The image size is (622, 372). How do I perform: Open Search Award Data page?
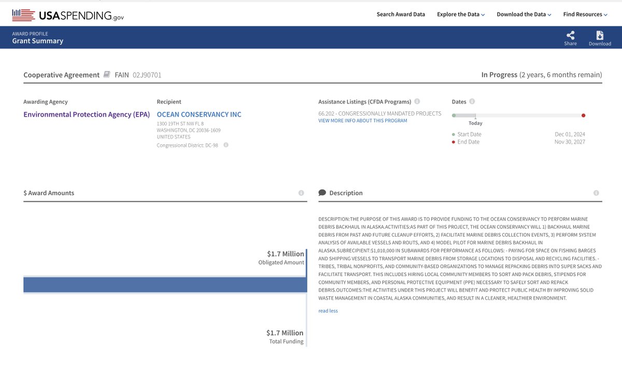click(x=401, y=15)
